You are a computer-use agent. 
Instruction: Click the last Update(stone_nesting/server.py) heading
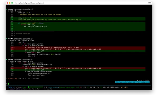[21, 59]
